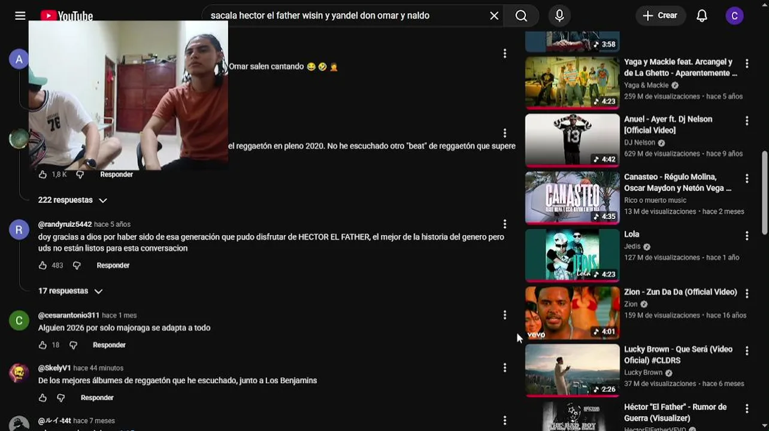The width and height of the screenshot is (769, 431).
Task: Open 'Héctor El Father - Rumor de Guerra' title
Action: pyautogui.click(x=675, y=412)
